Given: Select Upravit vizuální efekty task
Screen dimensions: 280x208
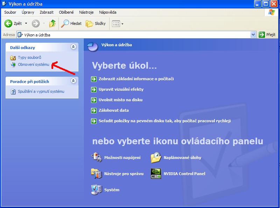Looking at the screenshot, I should point(121,89).
